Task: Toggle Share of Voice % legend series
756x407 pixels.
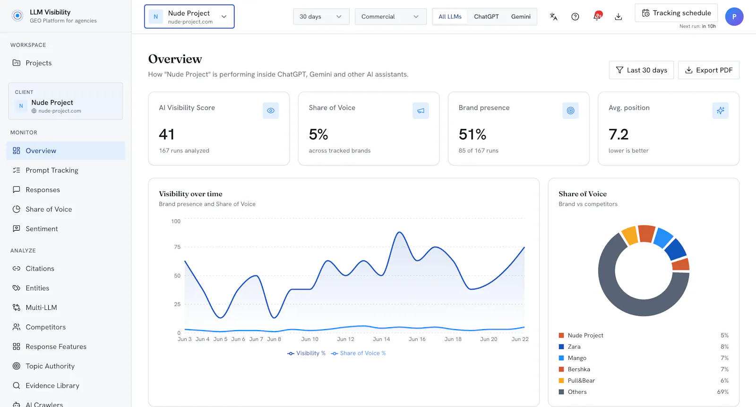Action: point(359,353)
